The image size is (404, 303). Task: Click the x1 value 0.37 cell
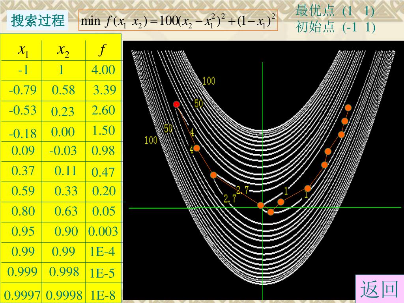click(22, 171)
